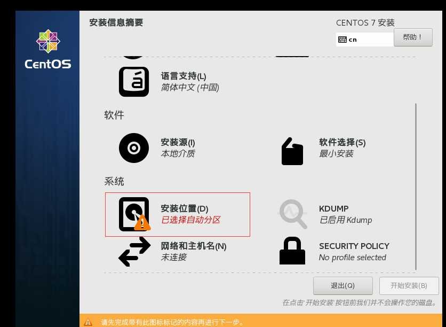Click the status text 已启用 Kdump
The image size is (446, 327).
point(346,220)
